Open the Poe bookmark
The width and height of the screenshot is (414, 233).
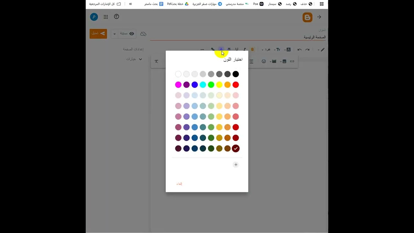point(258,4)
